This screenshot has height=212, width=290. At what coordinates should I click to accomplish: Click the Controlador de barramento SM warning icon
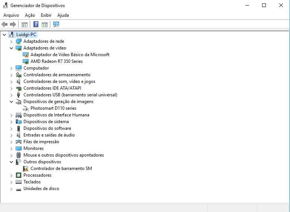(x=26, y=168)
